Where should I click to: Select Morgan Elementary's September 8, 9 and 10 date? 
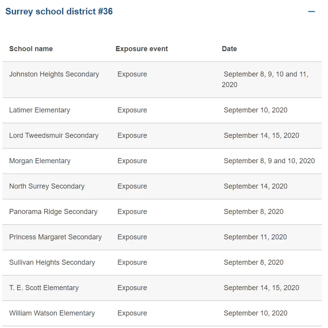(269, 161)
